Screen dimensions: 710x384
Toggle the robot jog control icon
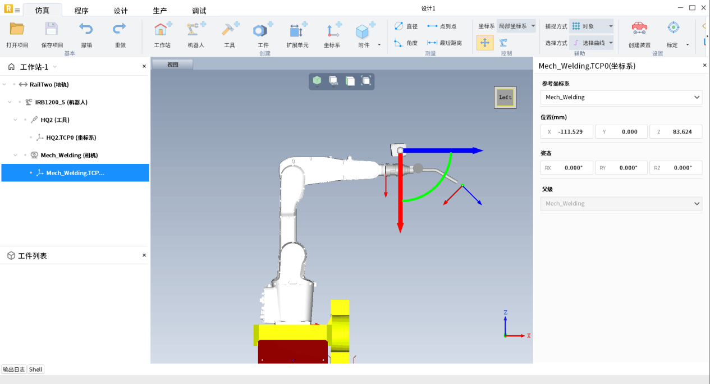503,43
